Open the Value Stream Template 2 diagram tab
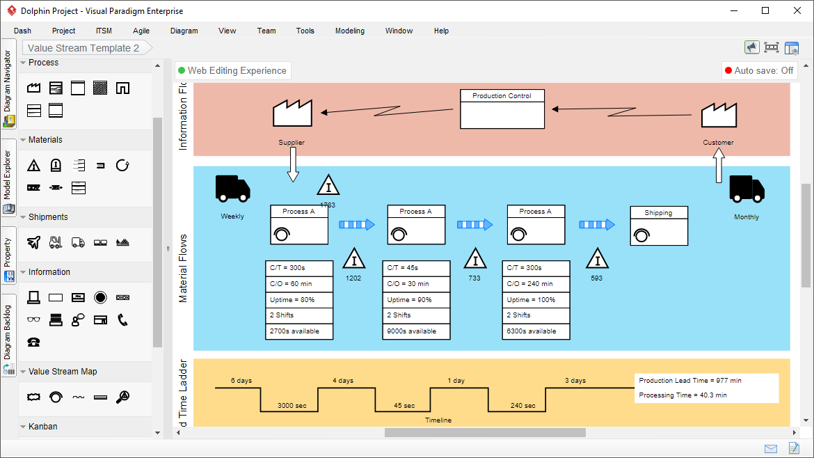This screenshot has width=814, height=458. pos(83,47)
